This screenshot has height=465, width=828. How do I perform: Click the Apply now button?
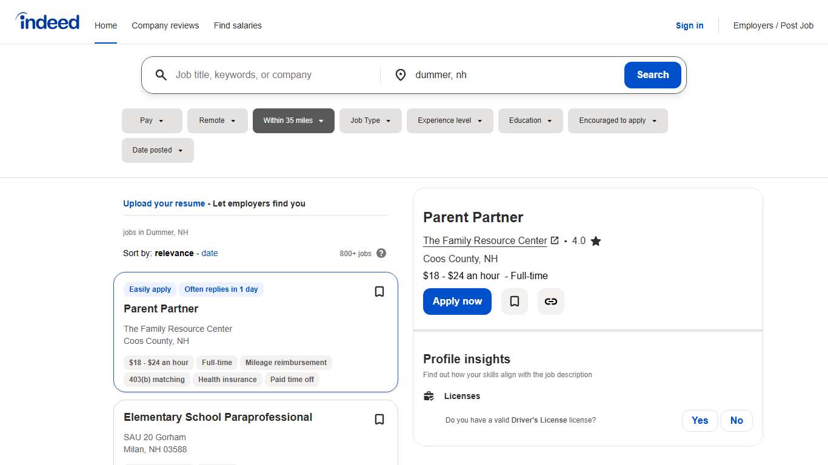point(457,302)
